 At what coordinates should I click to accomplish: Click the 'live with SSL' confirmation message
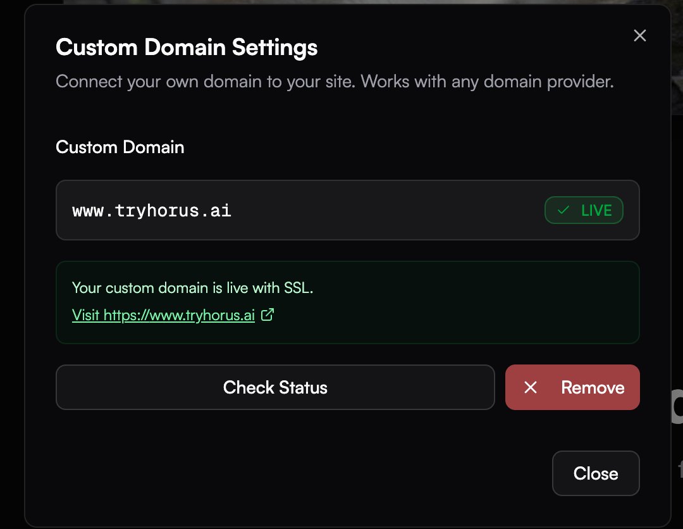[193, 288]
